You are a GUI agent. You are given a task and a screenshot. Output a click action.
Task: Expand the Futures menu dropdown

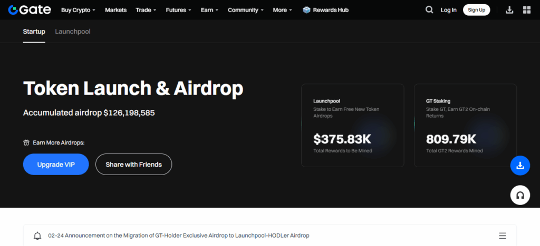click(178, 10)
